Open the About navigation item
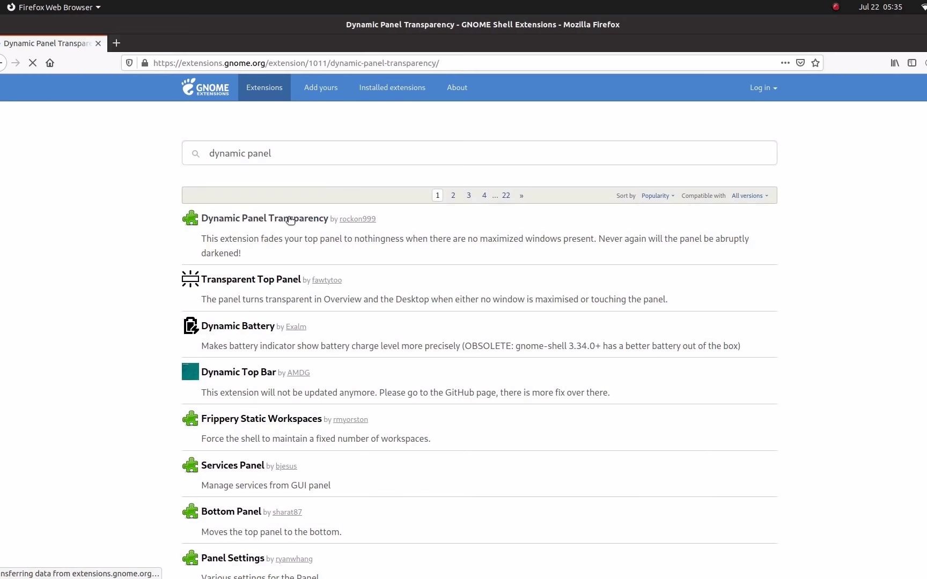 tap(457, 87)
